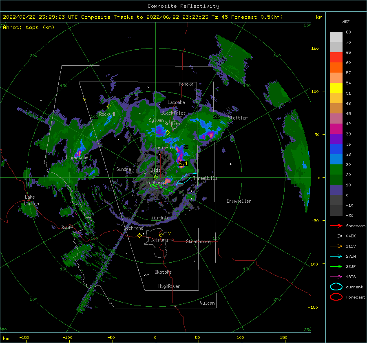
Task: Click the Ponoka city label
Action: pos(186,84)
